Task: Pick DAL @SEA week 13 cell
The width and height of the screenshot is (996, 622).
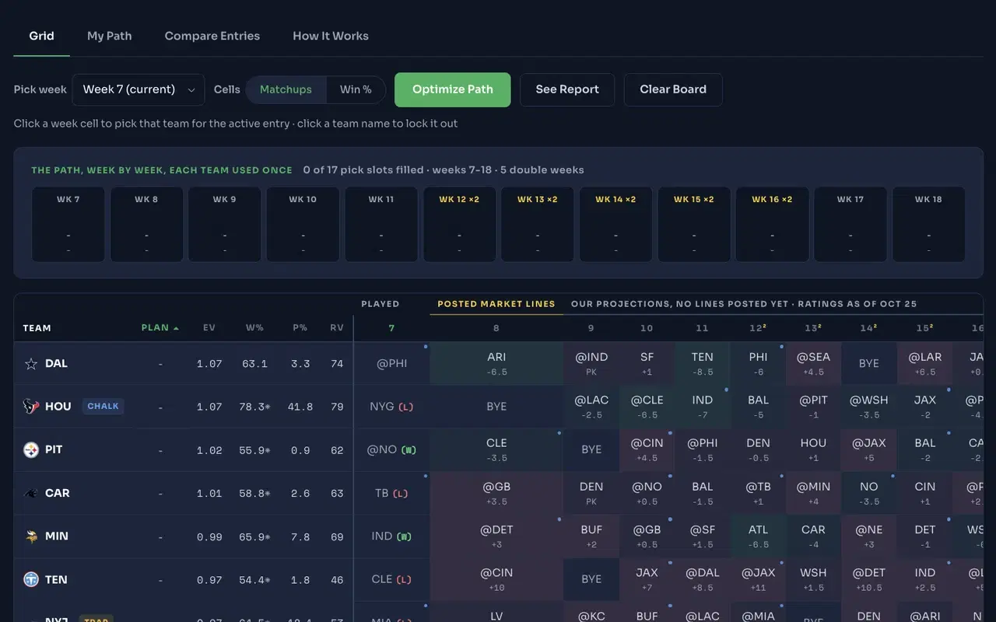Action: pos(813,364)
